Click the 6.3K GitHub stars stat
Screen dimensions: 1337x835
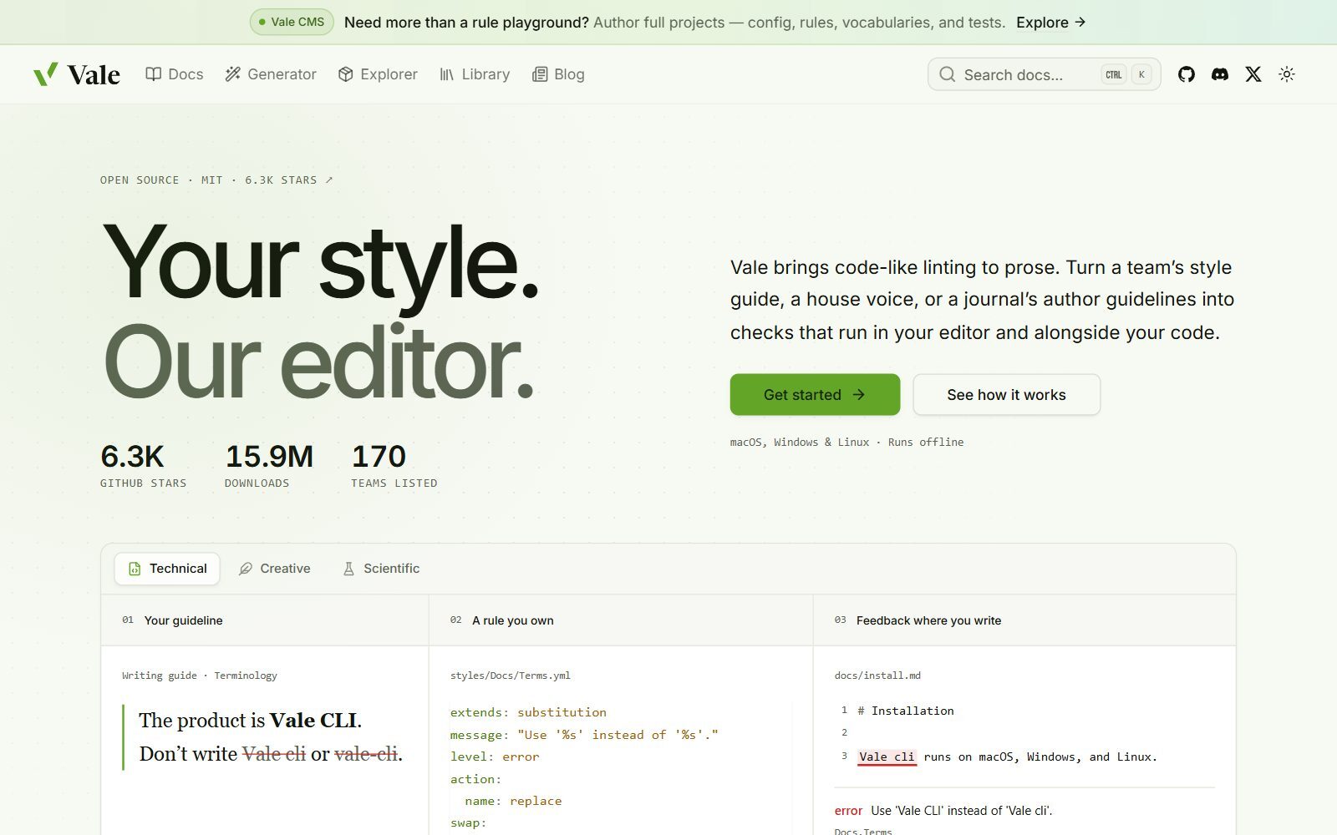pos(143,465)
